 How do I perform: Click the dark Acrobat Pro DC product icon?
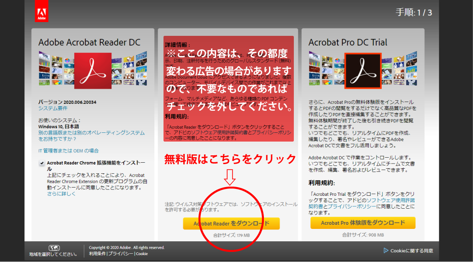[x=363, y=70]
